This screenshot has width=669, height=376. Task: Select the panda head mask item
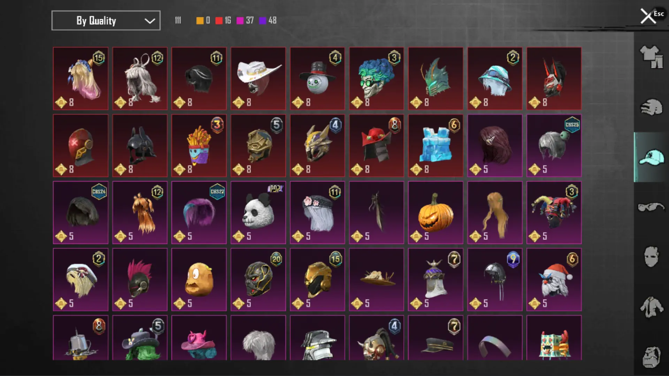click(258, 212)
